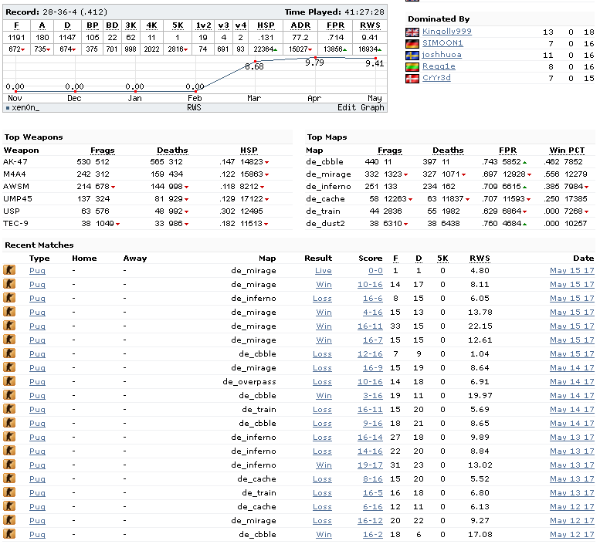Click the game icon in the 5.69 RWS de_train row
The width and height of the screenshot is (600, 551).
(x=9, y=409)
